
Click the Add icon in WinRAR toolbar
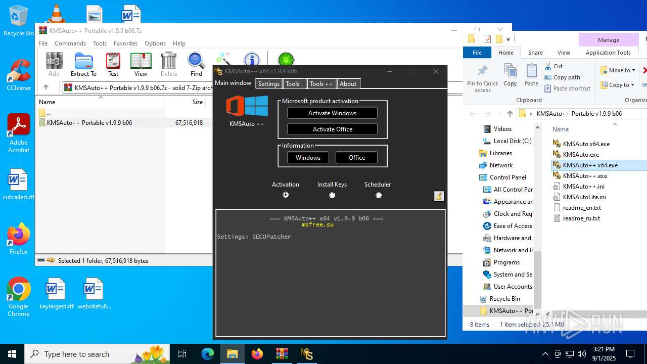pos(54,64)
